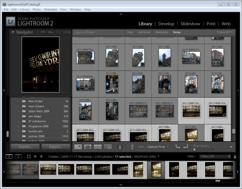Switch to Grid view
Viewport: 242px width, 189px height.
point(78,147)
